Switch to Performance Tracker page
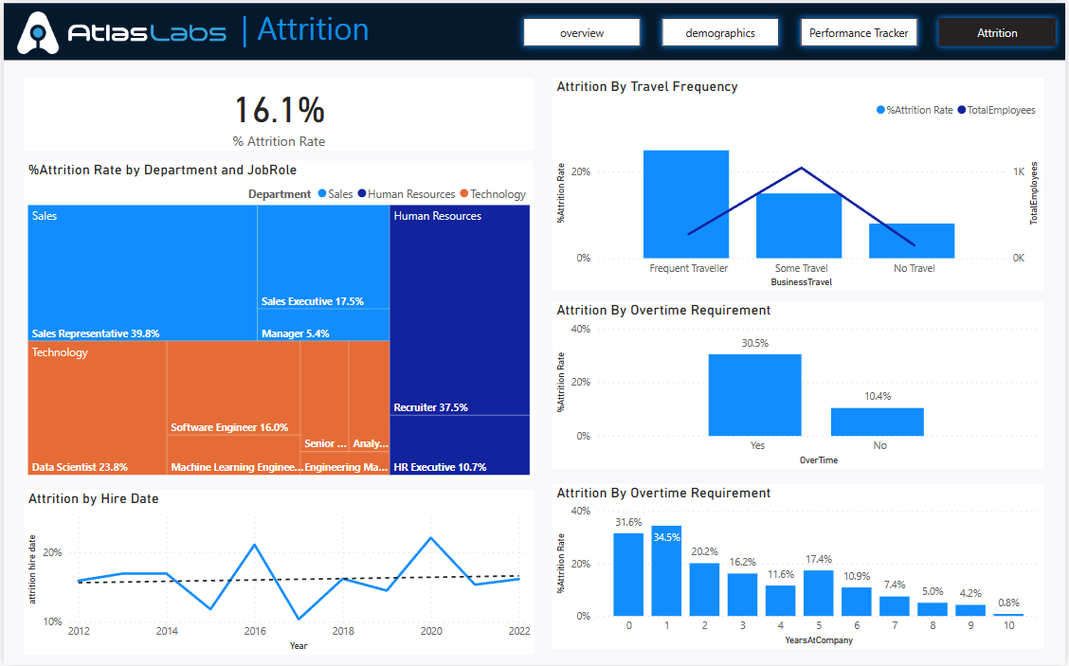 pos(859,33)
